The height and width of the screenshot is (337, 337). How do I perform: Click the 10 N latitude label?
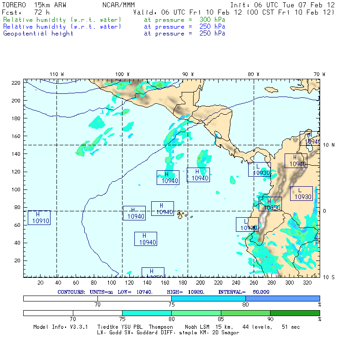point(328,145)
